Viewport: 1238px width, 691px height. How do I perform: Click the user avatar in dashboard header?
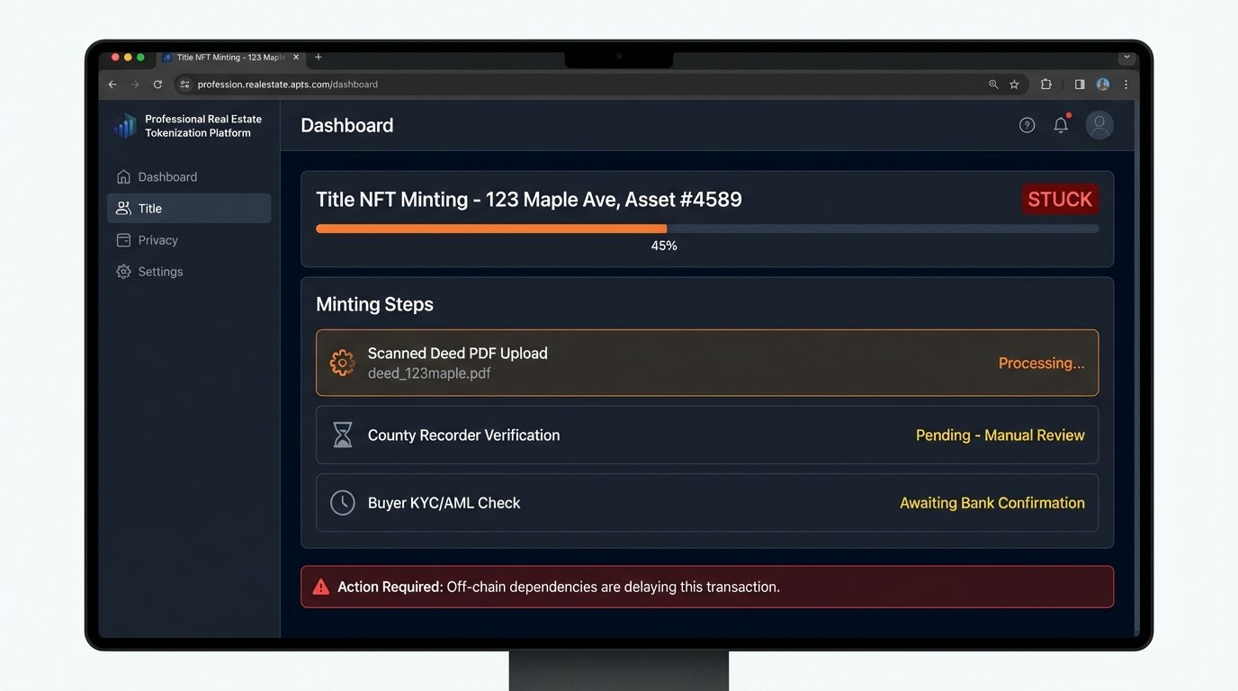[1099, 126]
